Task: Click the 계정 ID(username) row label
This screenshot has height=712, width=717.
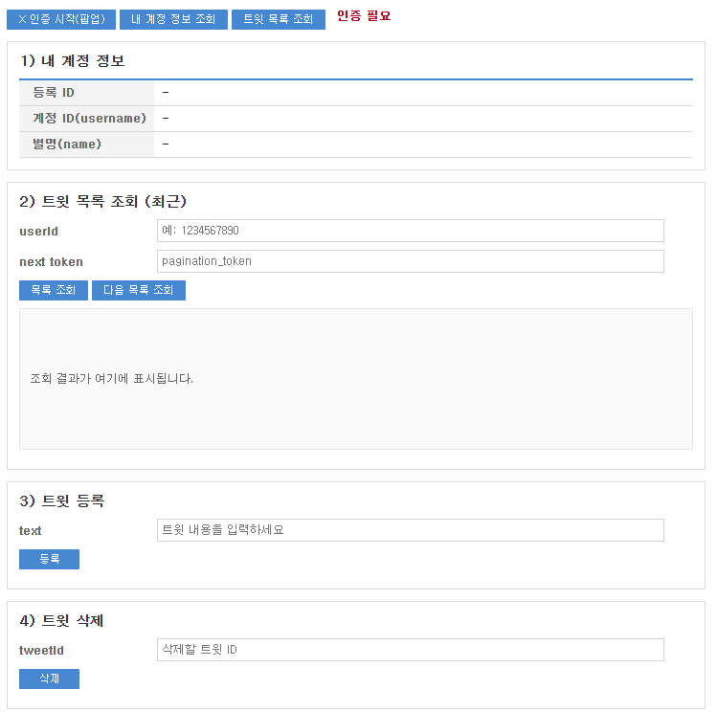Action: coord(89,119)
